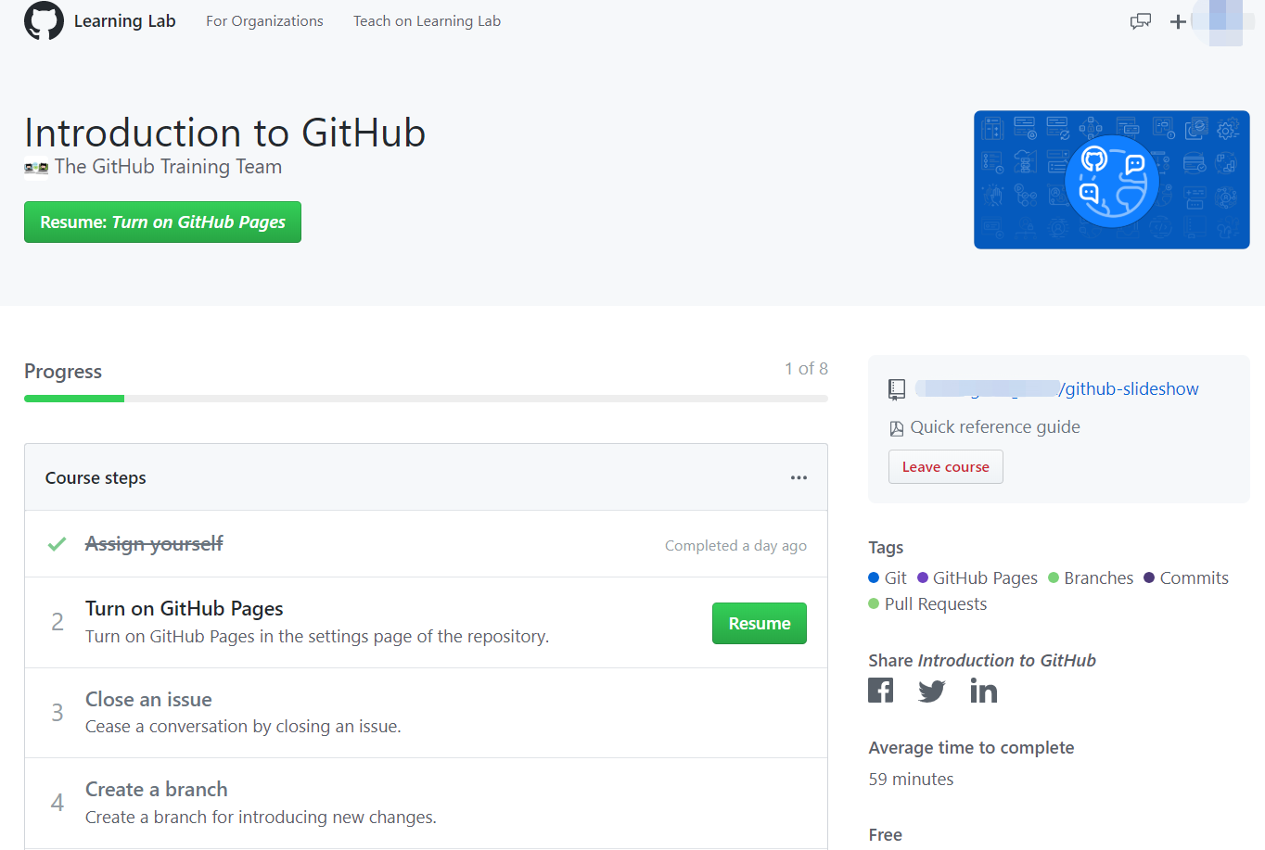Click the step description about closing an issue

pyautogui.click(x=243, y=727)
